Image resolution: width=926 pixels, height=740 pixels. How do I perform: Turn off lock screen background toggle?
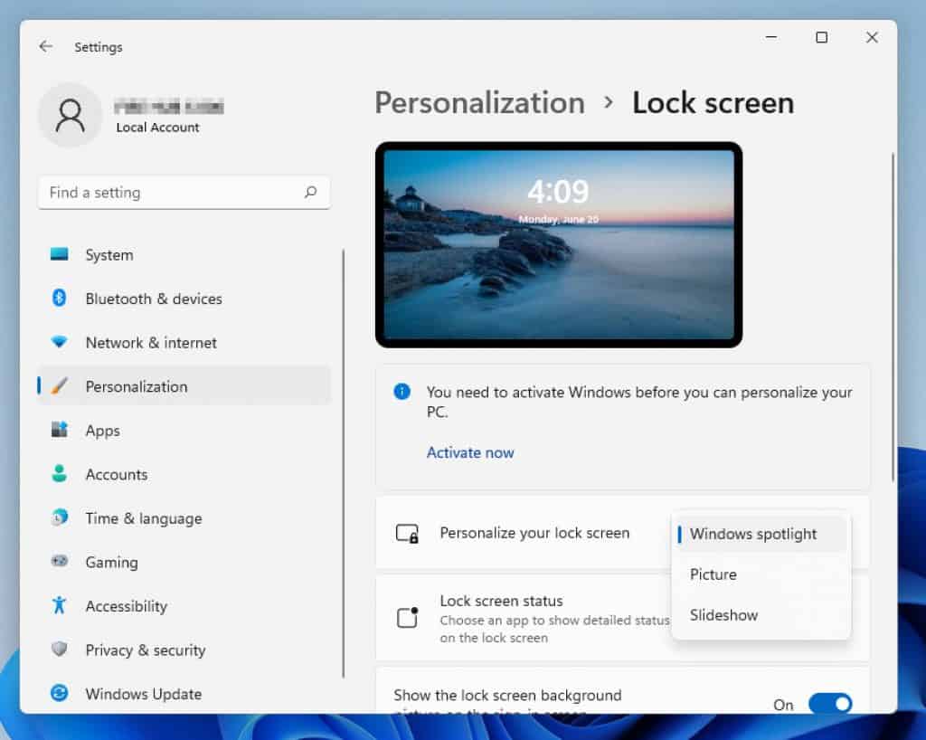point(830,704)
